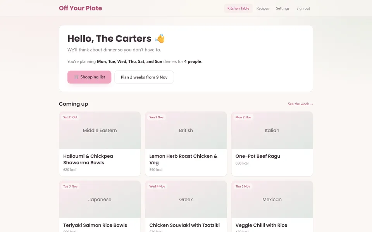Image resolution: width=372 pixels, height=232 pixels.
Task: Click the Mon 2 Nov date badge
Action: pos(243,117)
